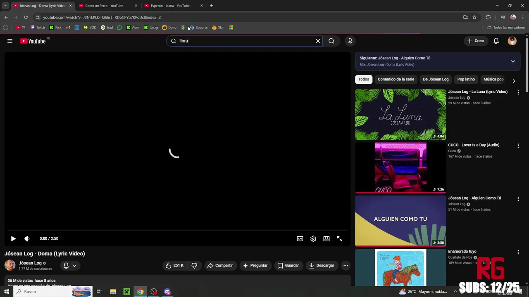Open YouTube notifications bell in header

click(496, 41)
